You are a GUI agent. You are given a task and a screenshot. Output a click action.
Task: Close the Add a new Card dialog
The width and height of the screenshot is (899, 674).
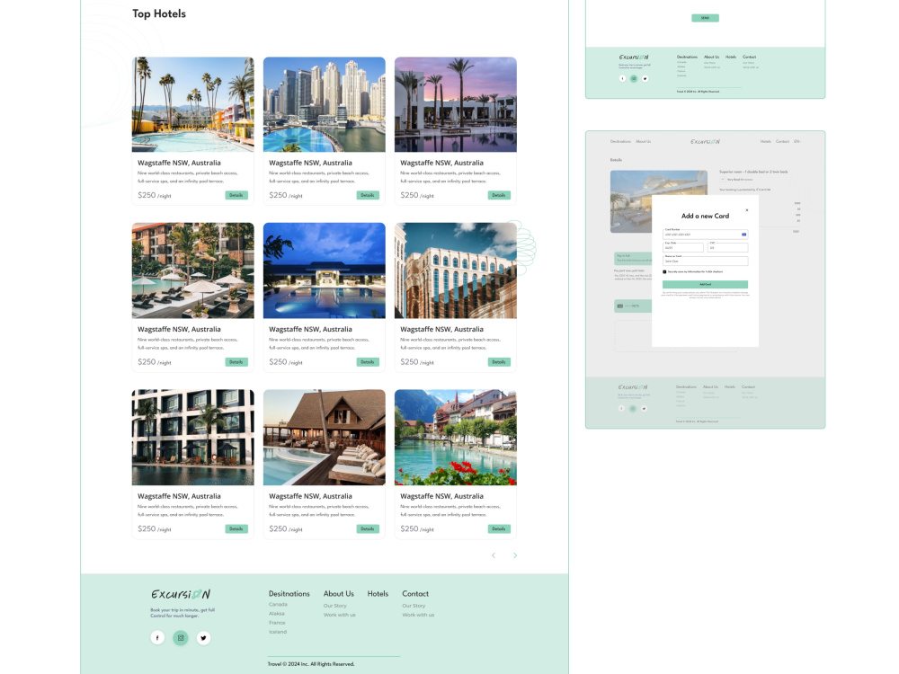(x=746, y=210)
